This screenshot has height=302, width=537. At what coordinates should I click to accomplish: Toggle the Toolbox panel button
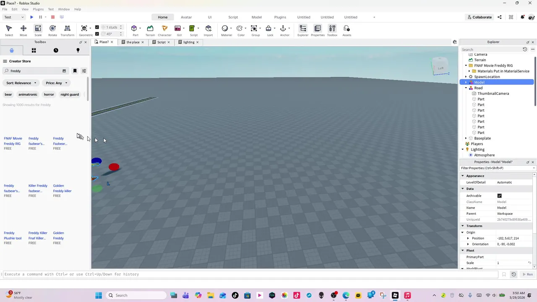click(332, 30)
